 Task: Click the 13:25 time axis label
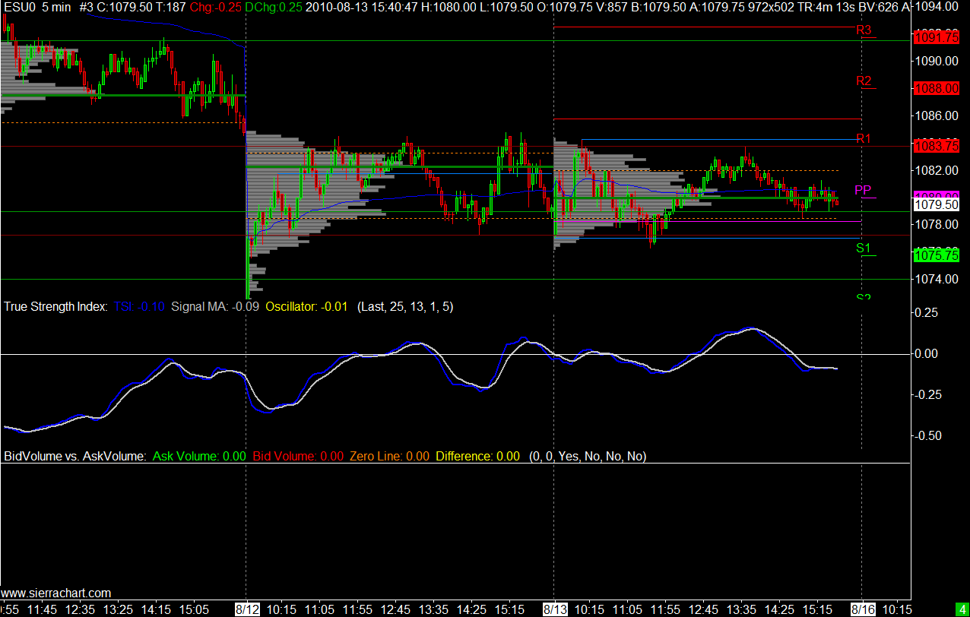(118, 609)
